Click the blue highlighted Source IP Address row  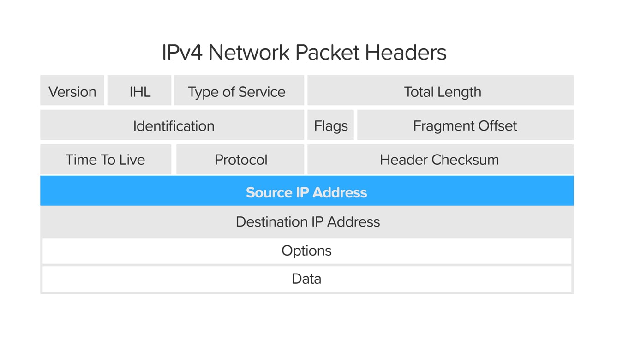tap(306, 192)
